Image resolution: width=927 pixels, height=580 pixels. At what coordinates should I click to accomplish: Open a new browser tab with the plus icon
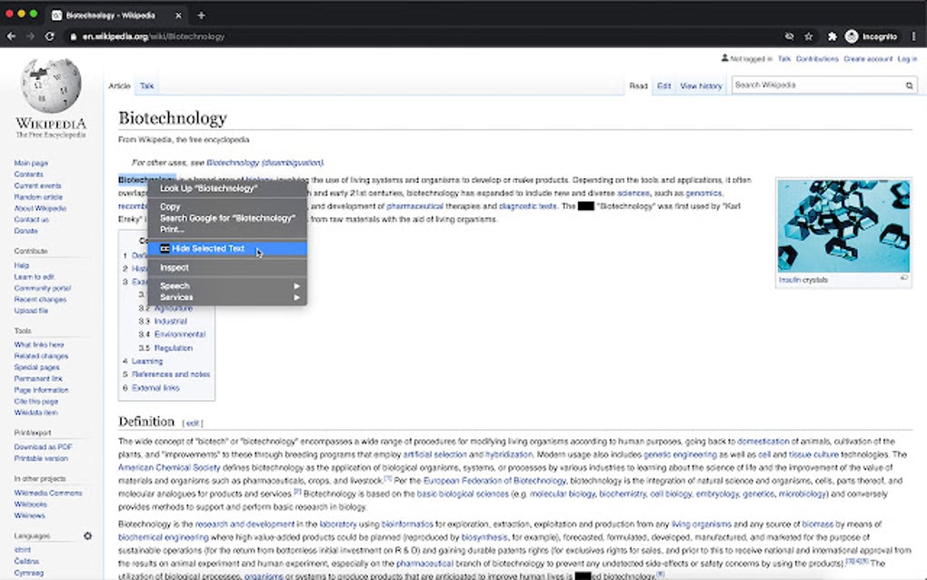click(x=199, y=15)
